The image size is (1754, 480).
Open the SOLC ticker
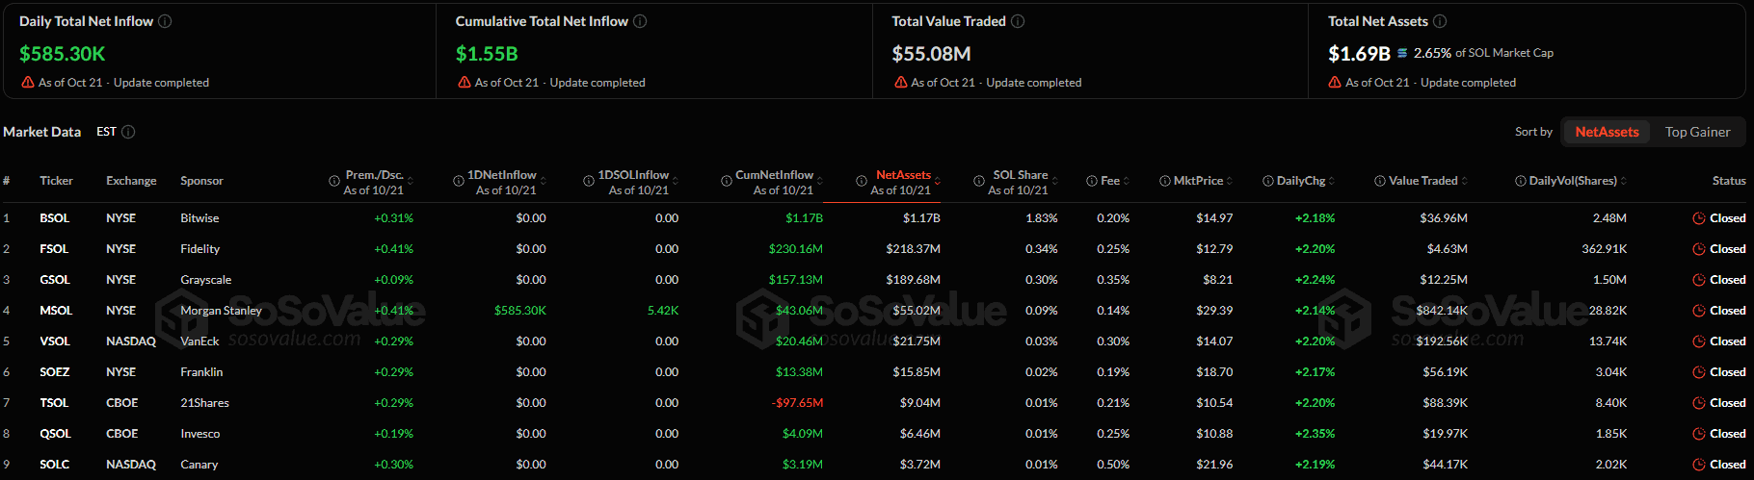coord(55,465)
